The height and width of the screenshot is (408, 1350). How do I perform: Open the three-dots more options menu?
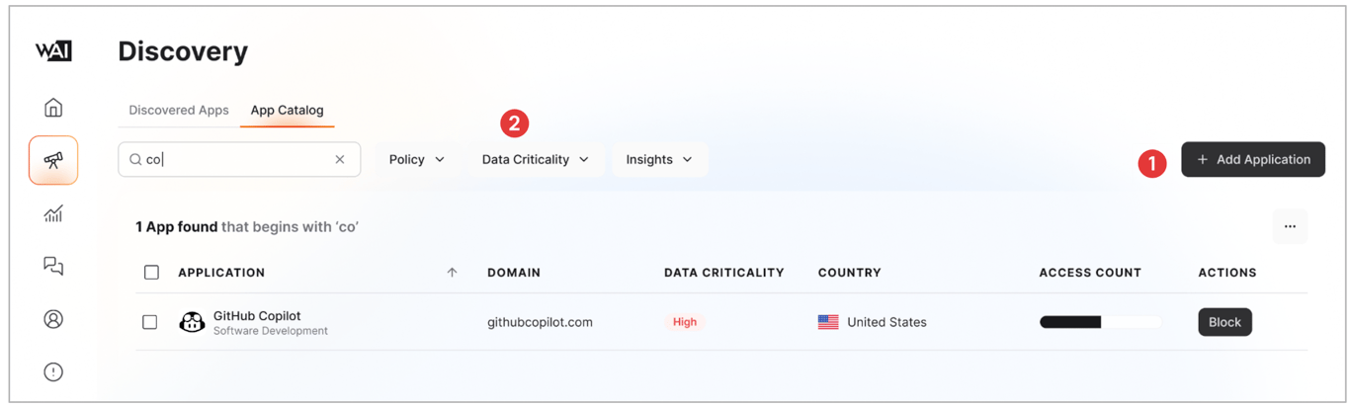click(1290, 226)
